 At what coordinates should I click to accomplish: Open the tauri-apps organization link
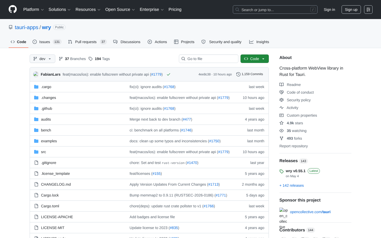(26, 27)
